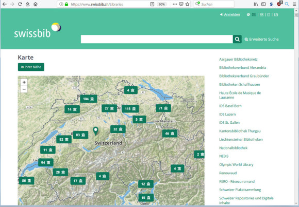
Task: Click the In Ihrer Nähe button
Action: pos(31,67)
